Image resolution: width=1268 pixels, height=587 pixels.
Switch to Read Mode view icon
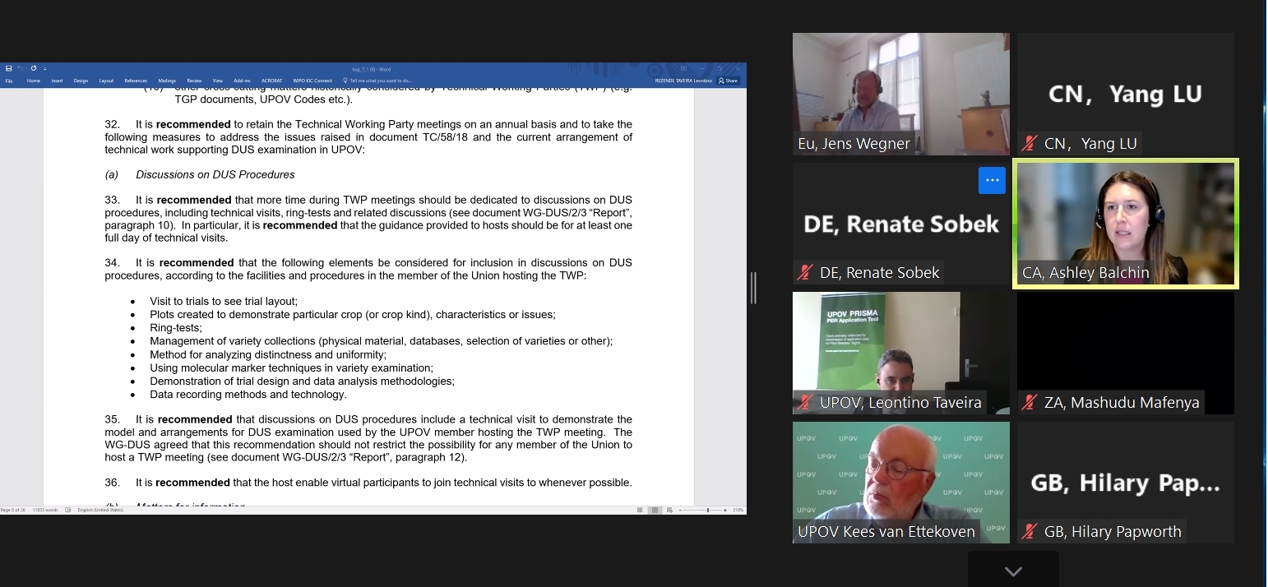pyautogui.click(x=640, y=510)
